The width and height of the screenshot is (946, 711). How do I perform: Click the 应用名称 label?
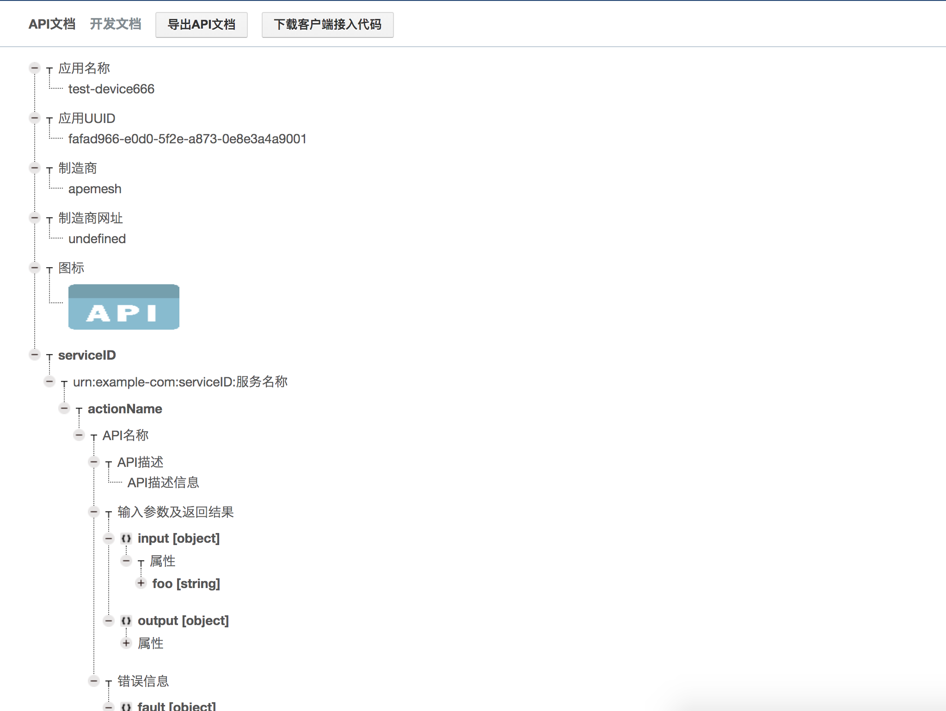click(84, 68)
